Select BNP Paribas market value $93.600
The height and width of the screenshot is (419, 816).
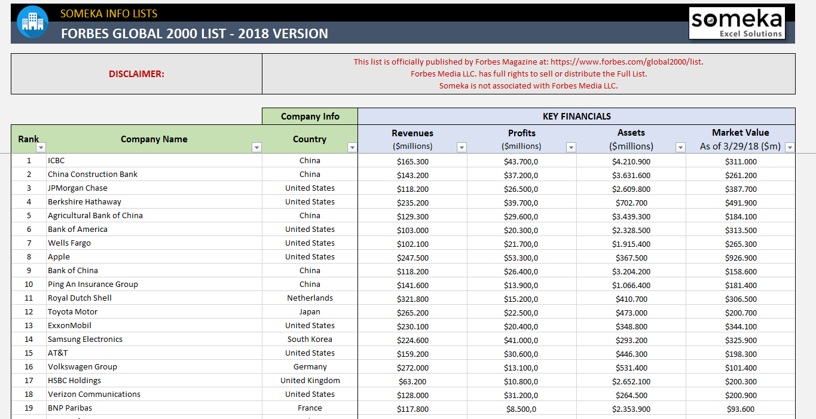741,409
